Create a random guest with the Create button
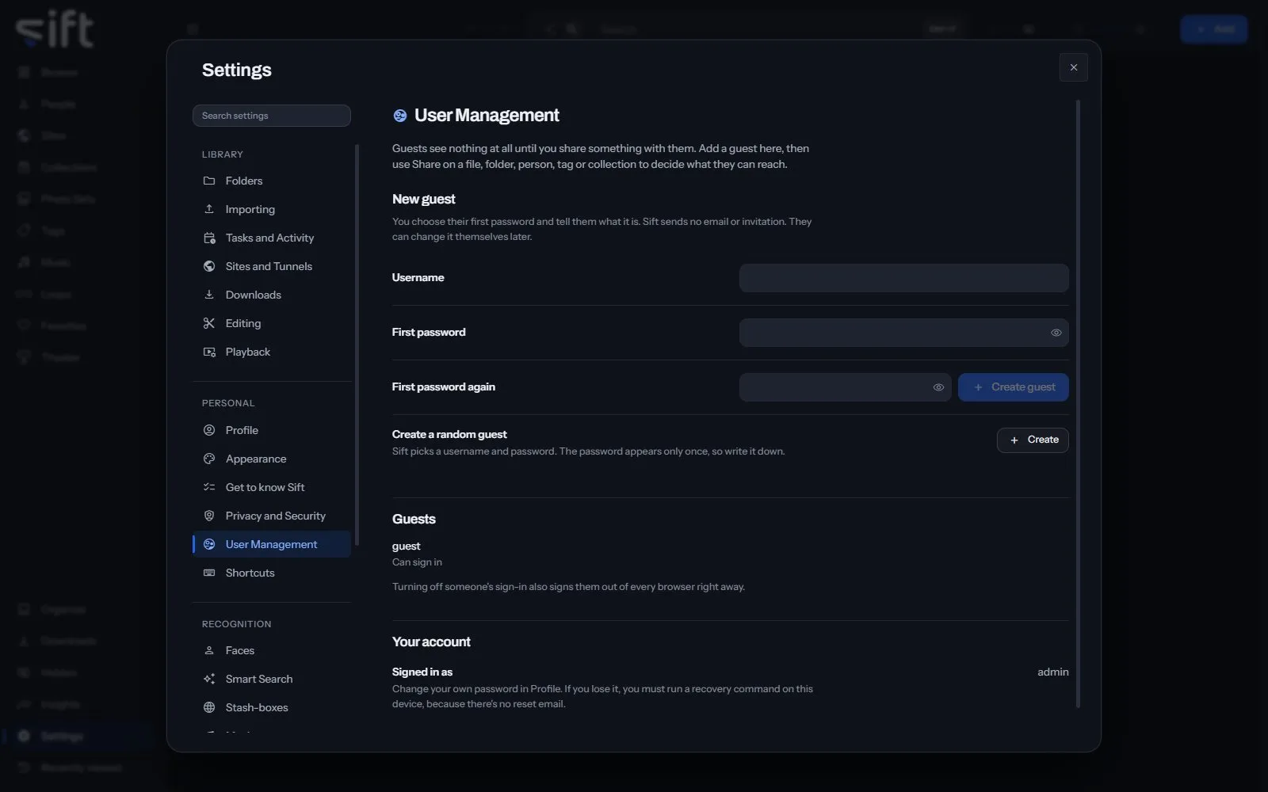The height and width of the screenshot is (792, 1268). [x=1033, y=440]
